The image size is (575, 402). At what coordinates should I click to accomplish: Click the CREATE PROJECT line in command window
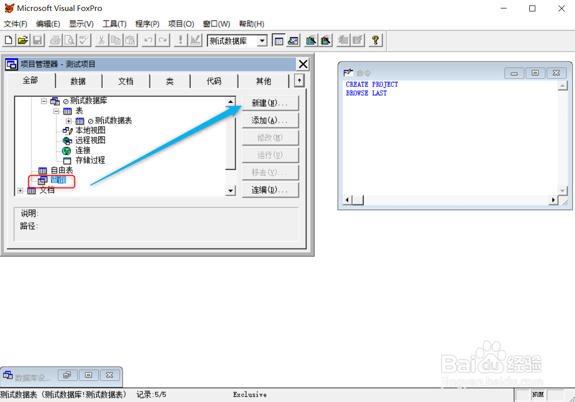click(x=372, y=84)
